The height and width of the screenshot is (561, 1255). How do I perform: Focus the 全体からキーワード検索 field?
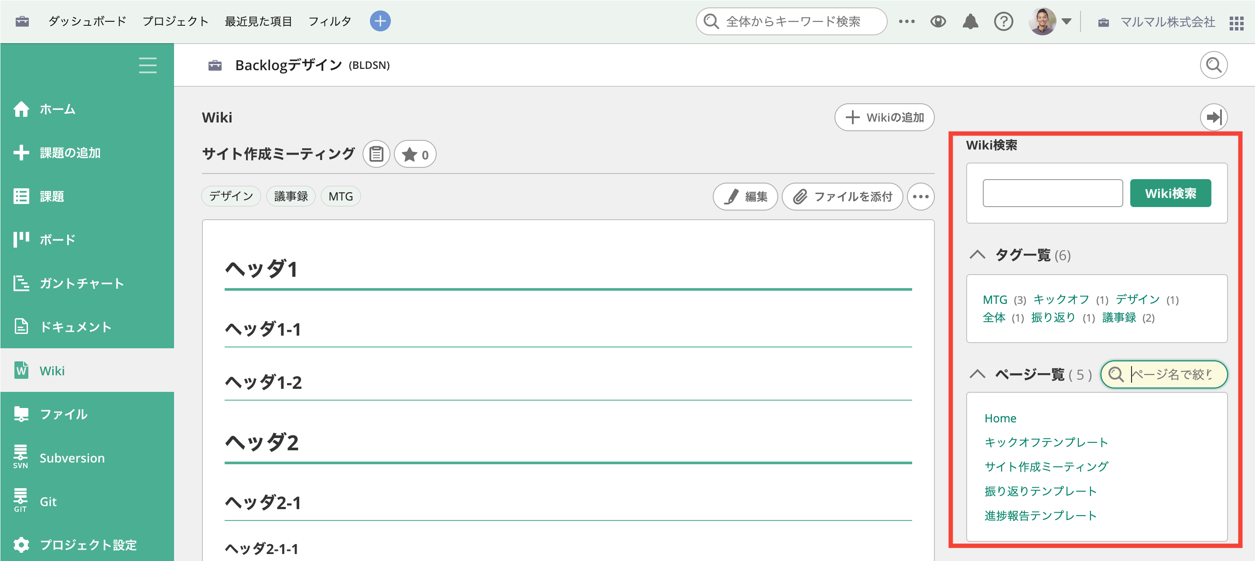791,21
